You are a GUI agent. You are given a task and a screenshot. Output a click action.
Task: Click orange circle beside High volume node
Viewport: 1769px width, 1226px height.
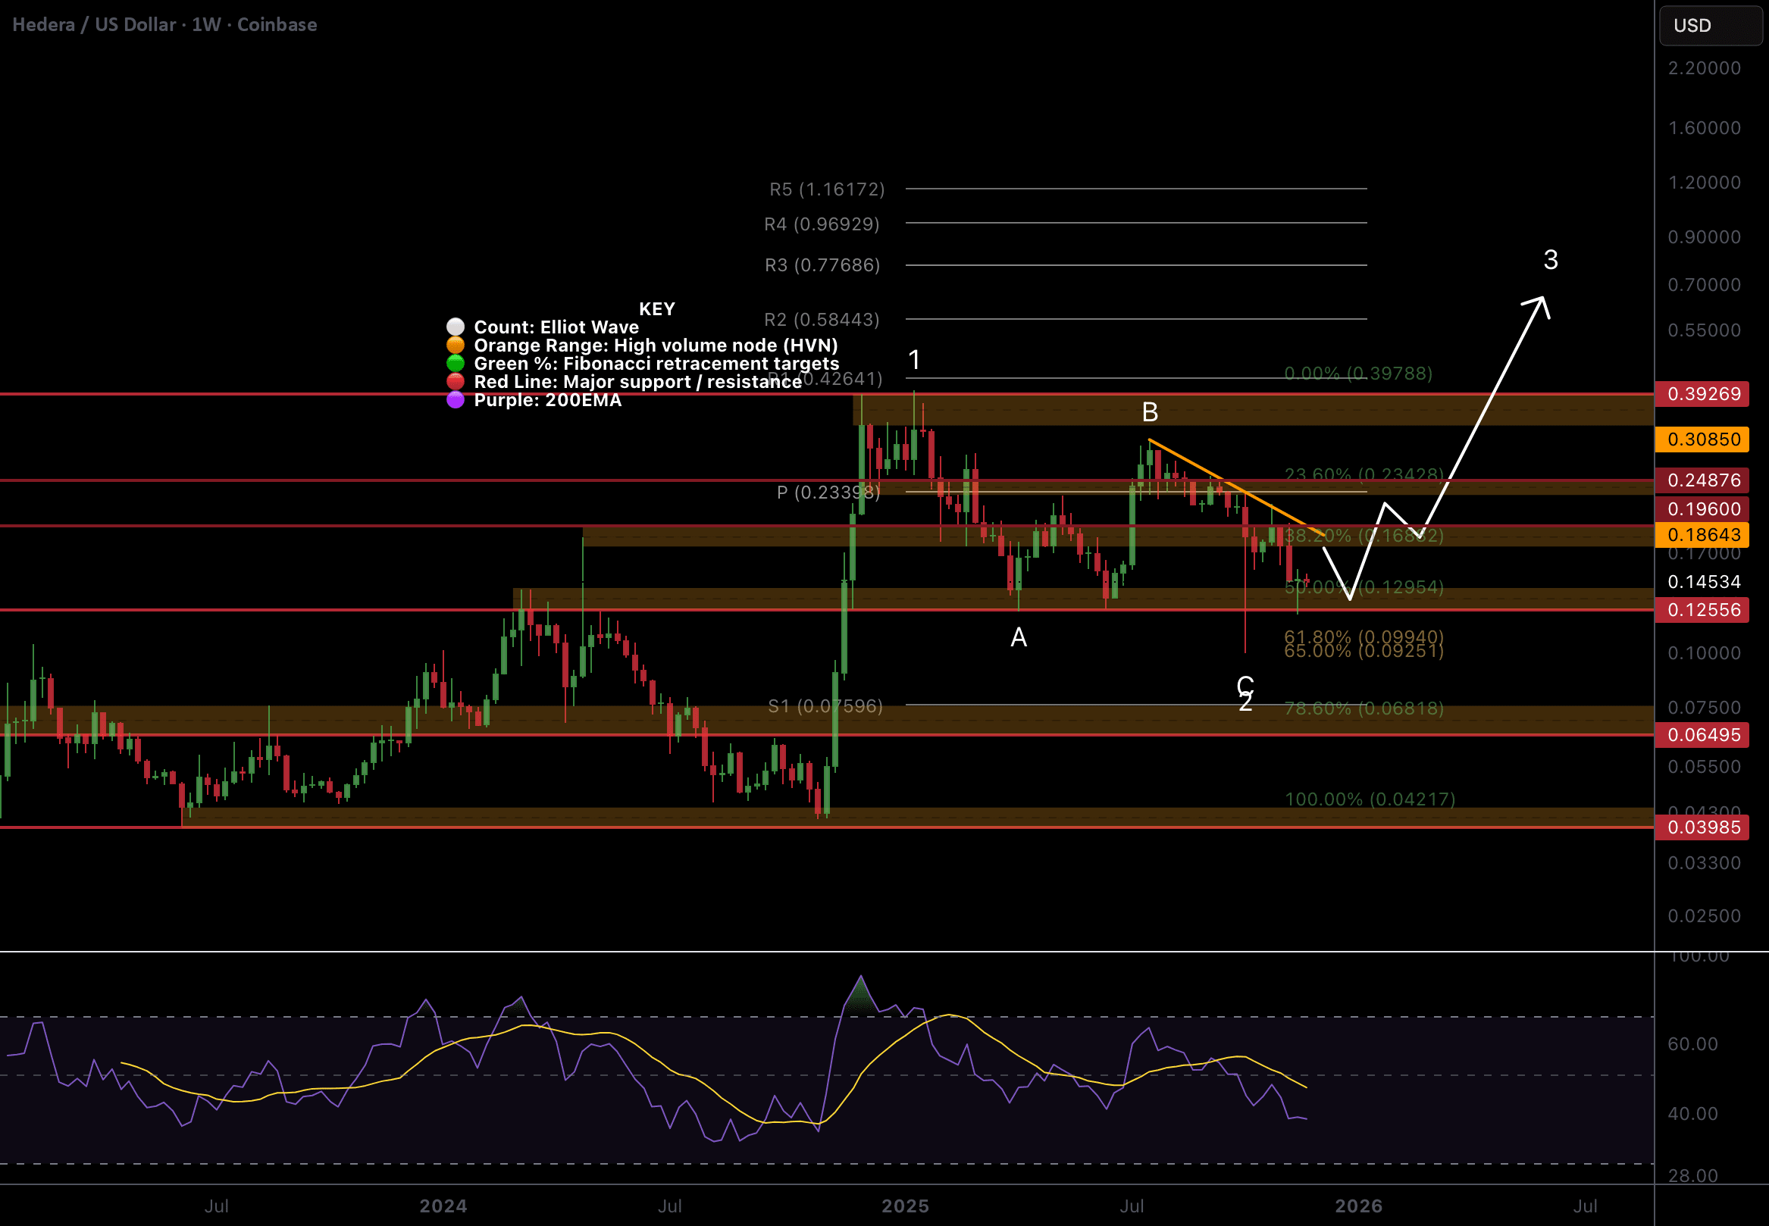coord(455,346)
